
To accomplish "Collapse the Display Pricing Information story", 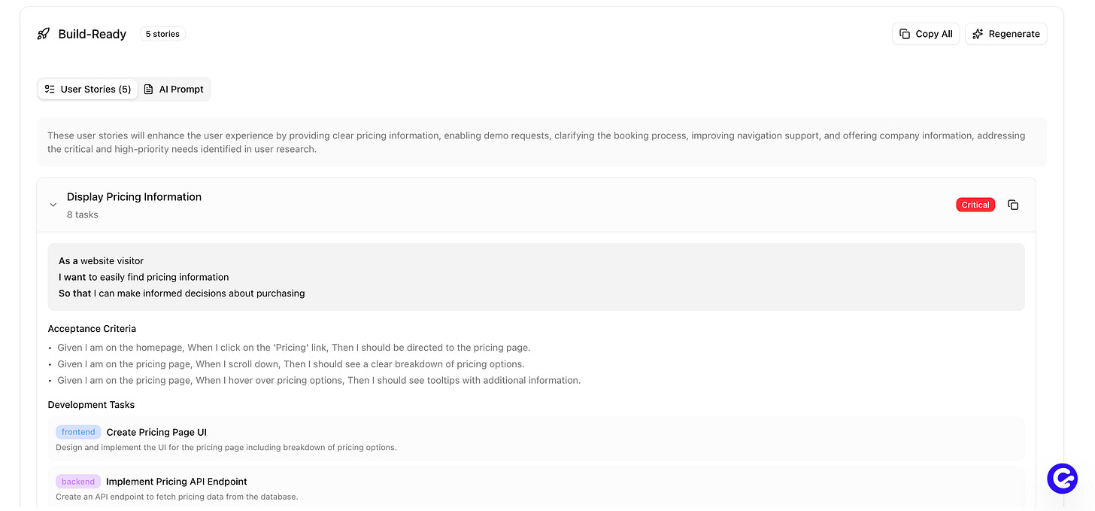I will (x=53, y=205).
